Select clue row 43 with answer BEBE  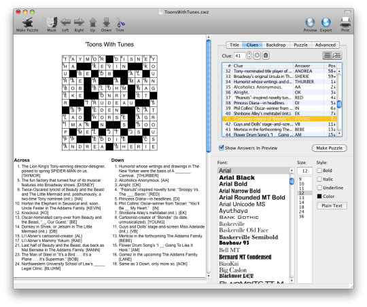279,129
